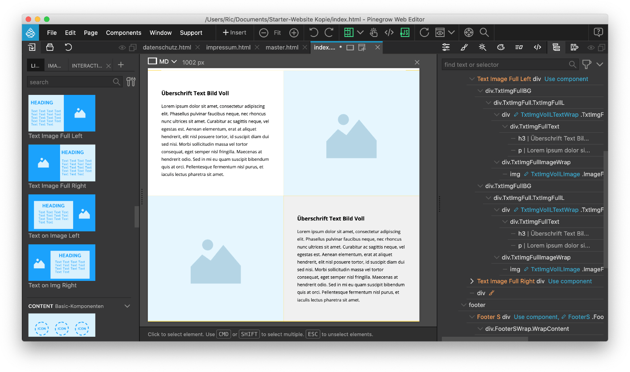The width and height of the screenshot is (630, 372).
Task: Open the project stack icon in left bar
Action: (x=50, y=47)
